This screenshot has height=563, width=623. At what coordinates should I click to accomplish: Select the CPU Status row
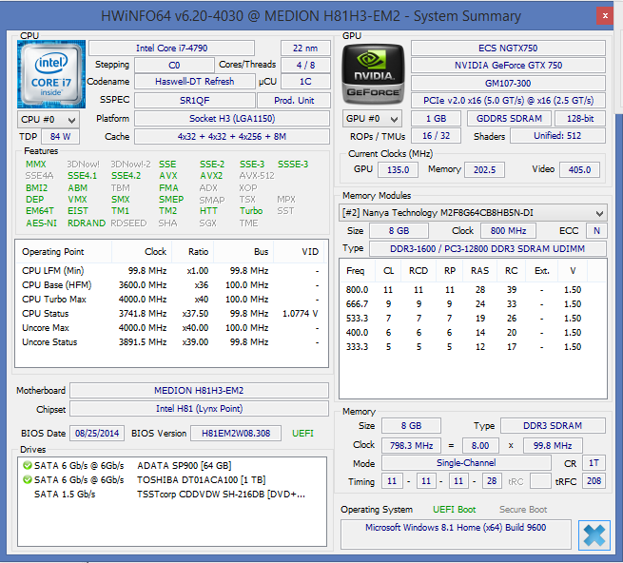pos(171,314)
